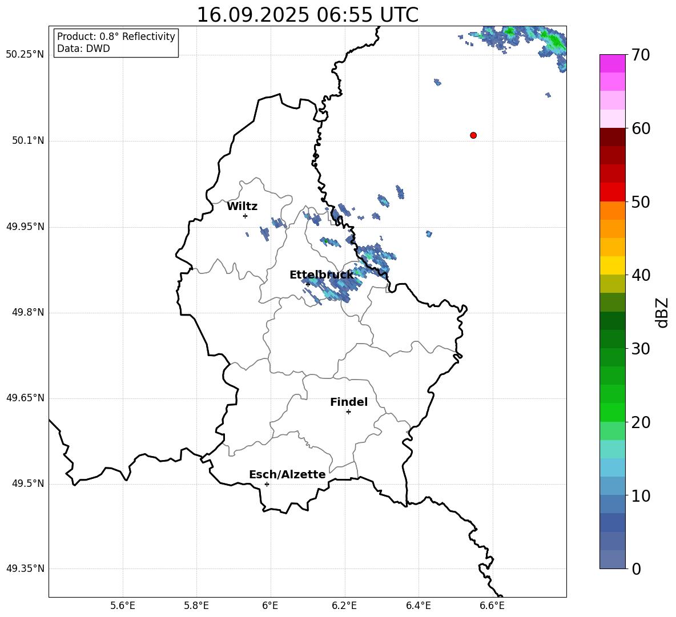Click the 5.6°E longitude label
The image size is (676, 617).
[123, 606]
